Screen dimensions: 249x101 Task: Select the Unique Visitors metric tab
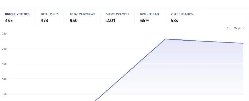coord(17,14)
